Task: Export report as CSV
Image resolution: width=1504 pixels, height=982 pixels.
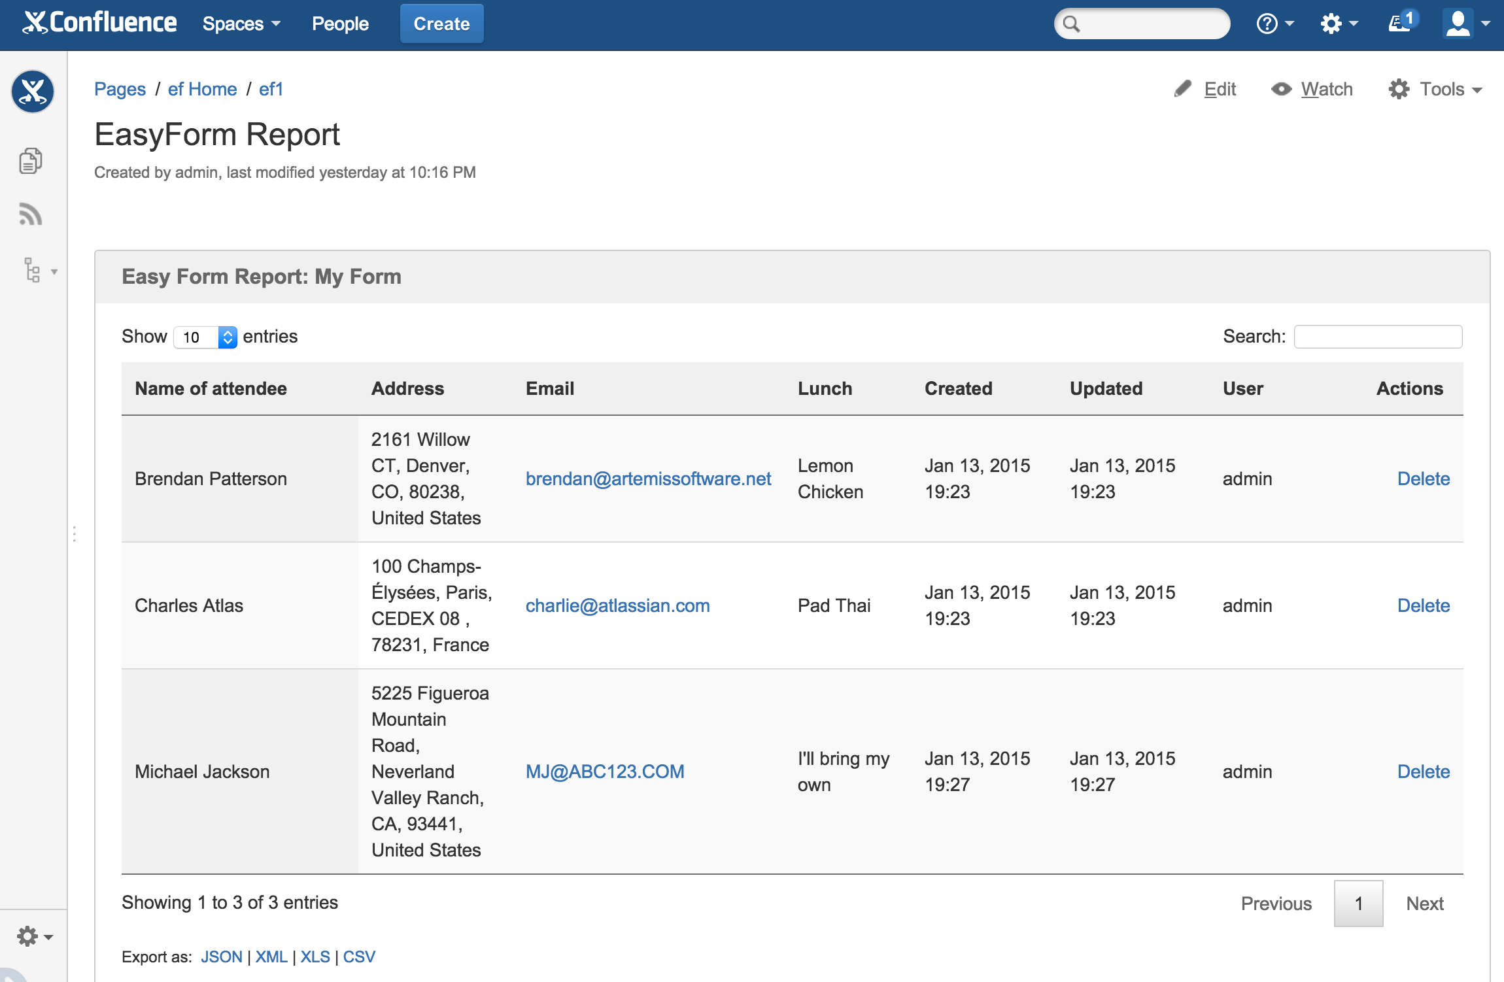Action: pyautogui.click(x=359, y=957)
